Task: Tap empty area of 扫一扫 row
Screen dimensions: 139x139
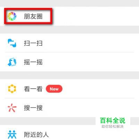Action: click(x=88, y=43)
